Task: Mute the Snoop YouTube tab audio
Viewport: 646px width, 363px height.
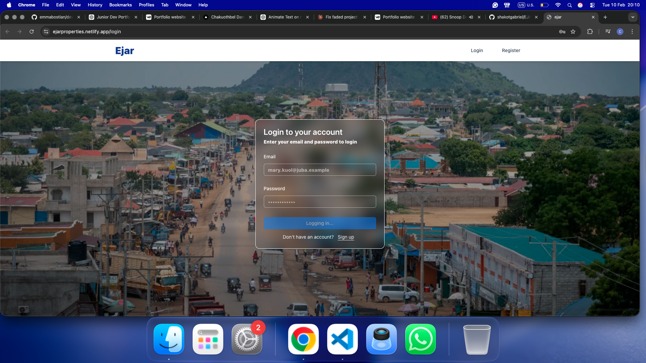Action: [471, 17]
